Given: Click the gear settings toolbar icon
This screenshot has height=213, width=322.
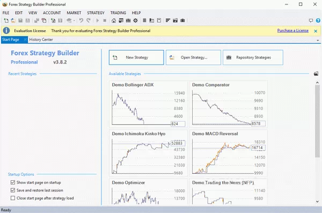Looking at the screenshot, I should 135,20.
